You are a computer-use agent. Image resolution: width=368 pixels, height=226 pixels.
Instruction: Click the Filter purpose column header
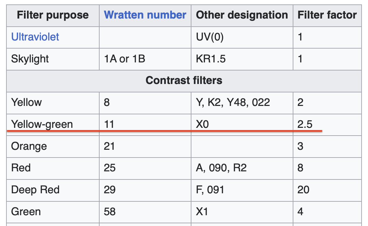click(x=53, y=16)
